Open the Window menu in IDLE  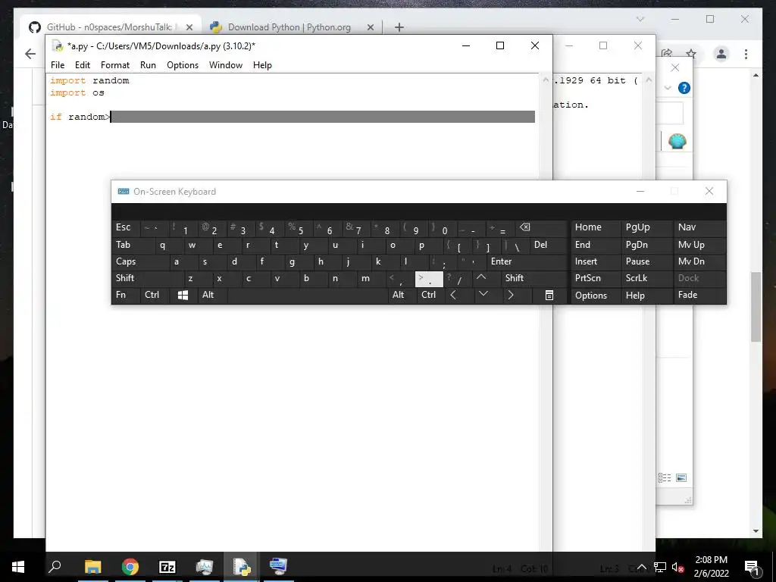pyautogui.click(x=226, y=65)
